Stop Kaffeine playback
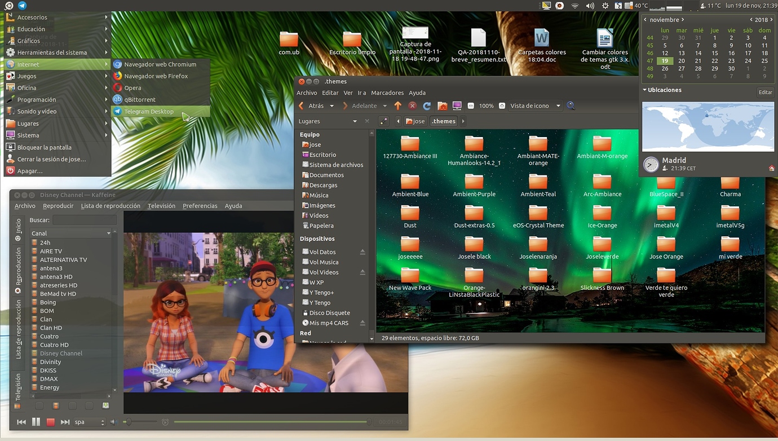778x441 pixels. pos(51,422)
